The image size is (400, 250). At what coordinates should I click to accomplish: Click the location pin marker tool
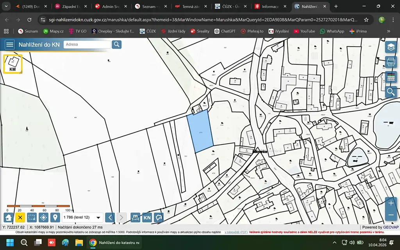tap(55, 218)
